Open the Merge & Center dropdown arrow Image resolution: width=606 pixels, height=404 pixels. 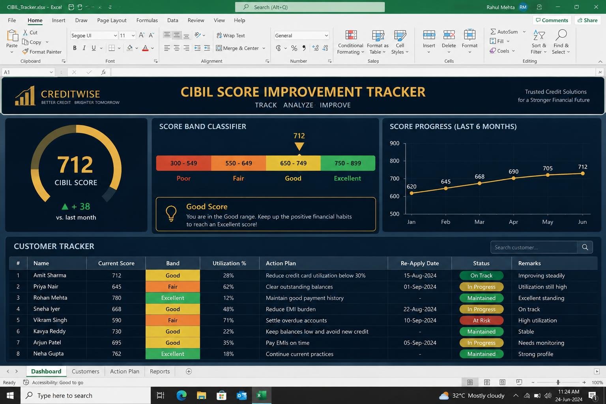pos(264,48)
